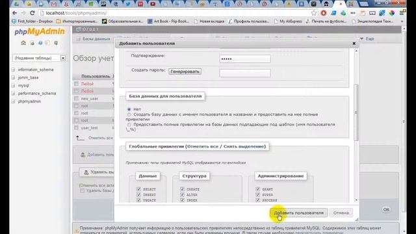Toggle the ALTER privilege checkbox
The image size is (416, 234).
pyautogui.click(x=182, y=194)
